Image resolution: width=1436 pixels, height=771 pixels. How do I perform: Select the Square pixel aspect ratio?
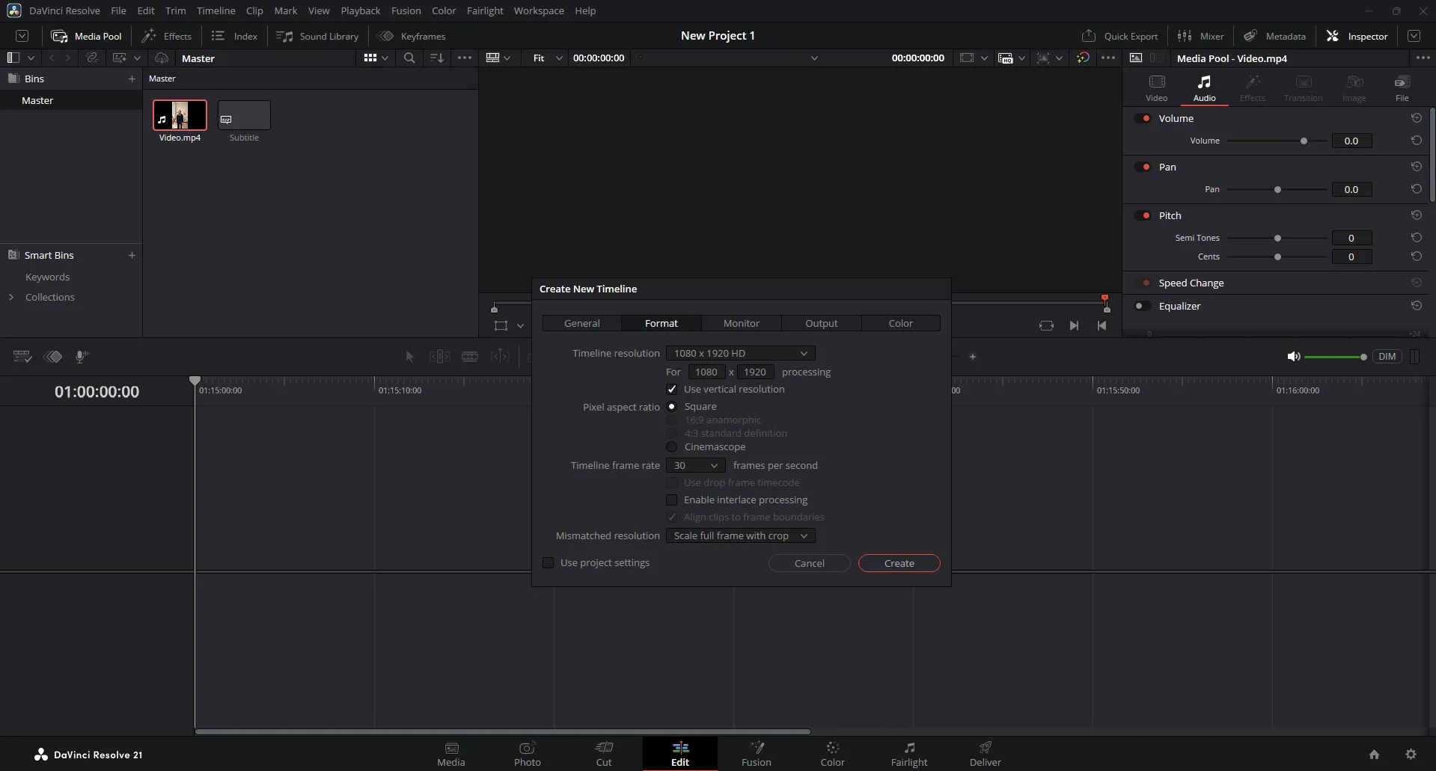click(x=672, y=407)
